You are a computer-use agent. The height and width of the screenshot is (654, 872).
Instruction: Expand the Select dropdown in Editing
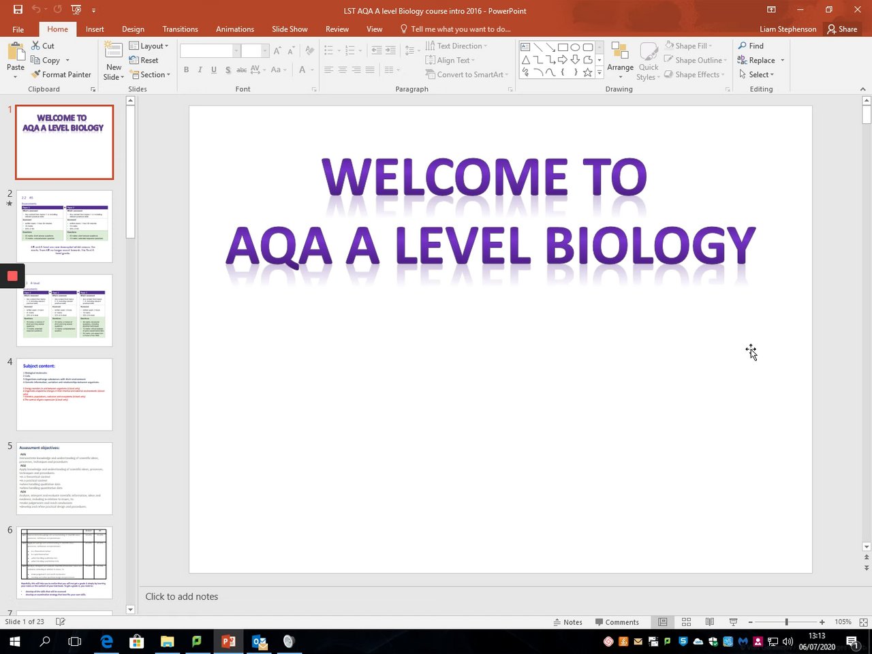tap(756, 74)
